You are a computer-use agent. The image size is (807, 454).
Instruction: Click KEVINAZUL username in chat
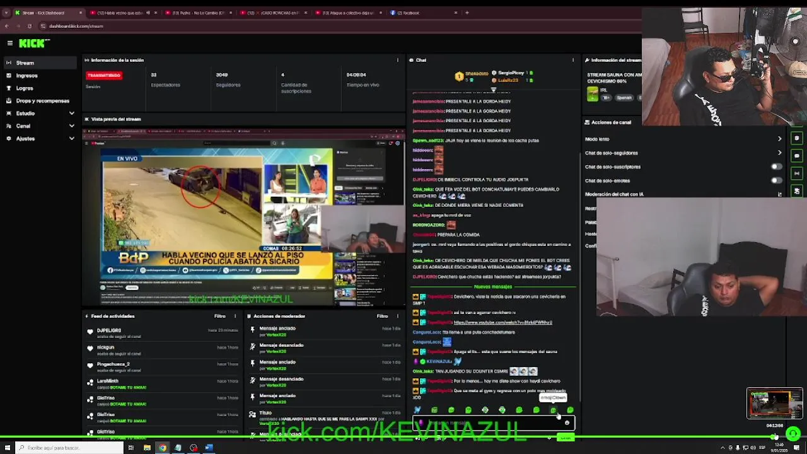439,361
